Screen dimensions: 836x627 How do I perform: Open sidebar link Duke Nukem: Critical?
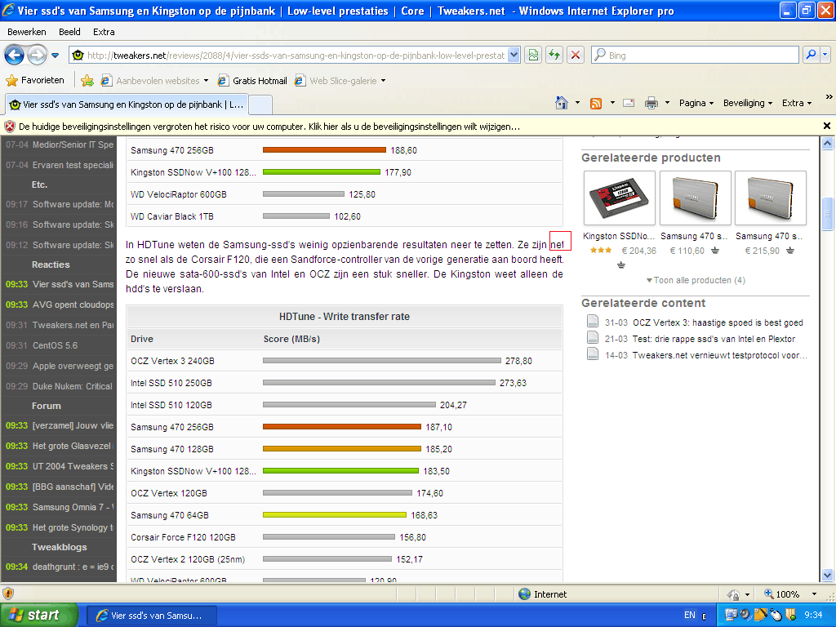pos(73,386)
